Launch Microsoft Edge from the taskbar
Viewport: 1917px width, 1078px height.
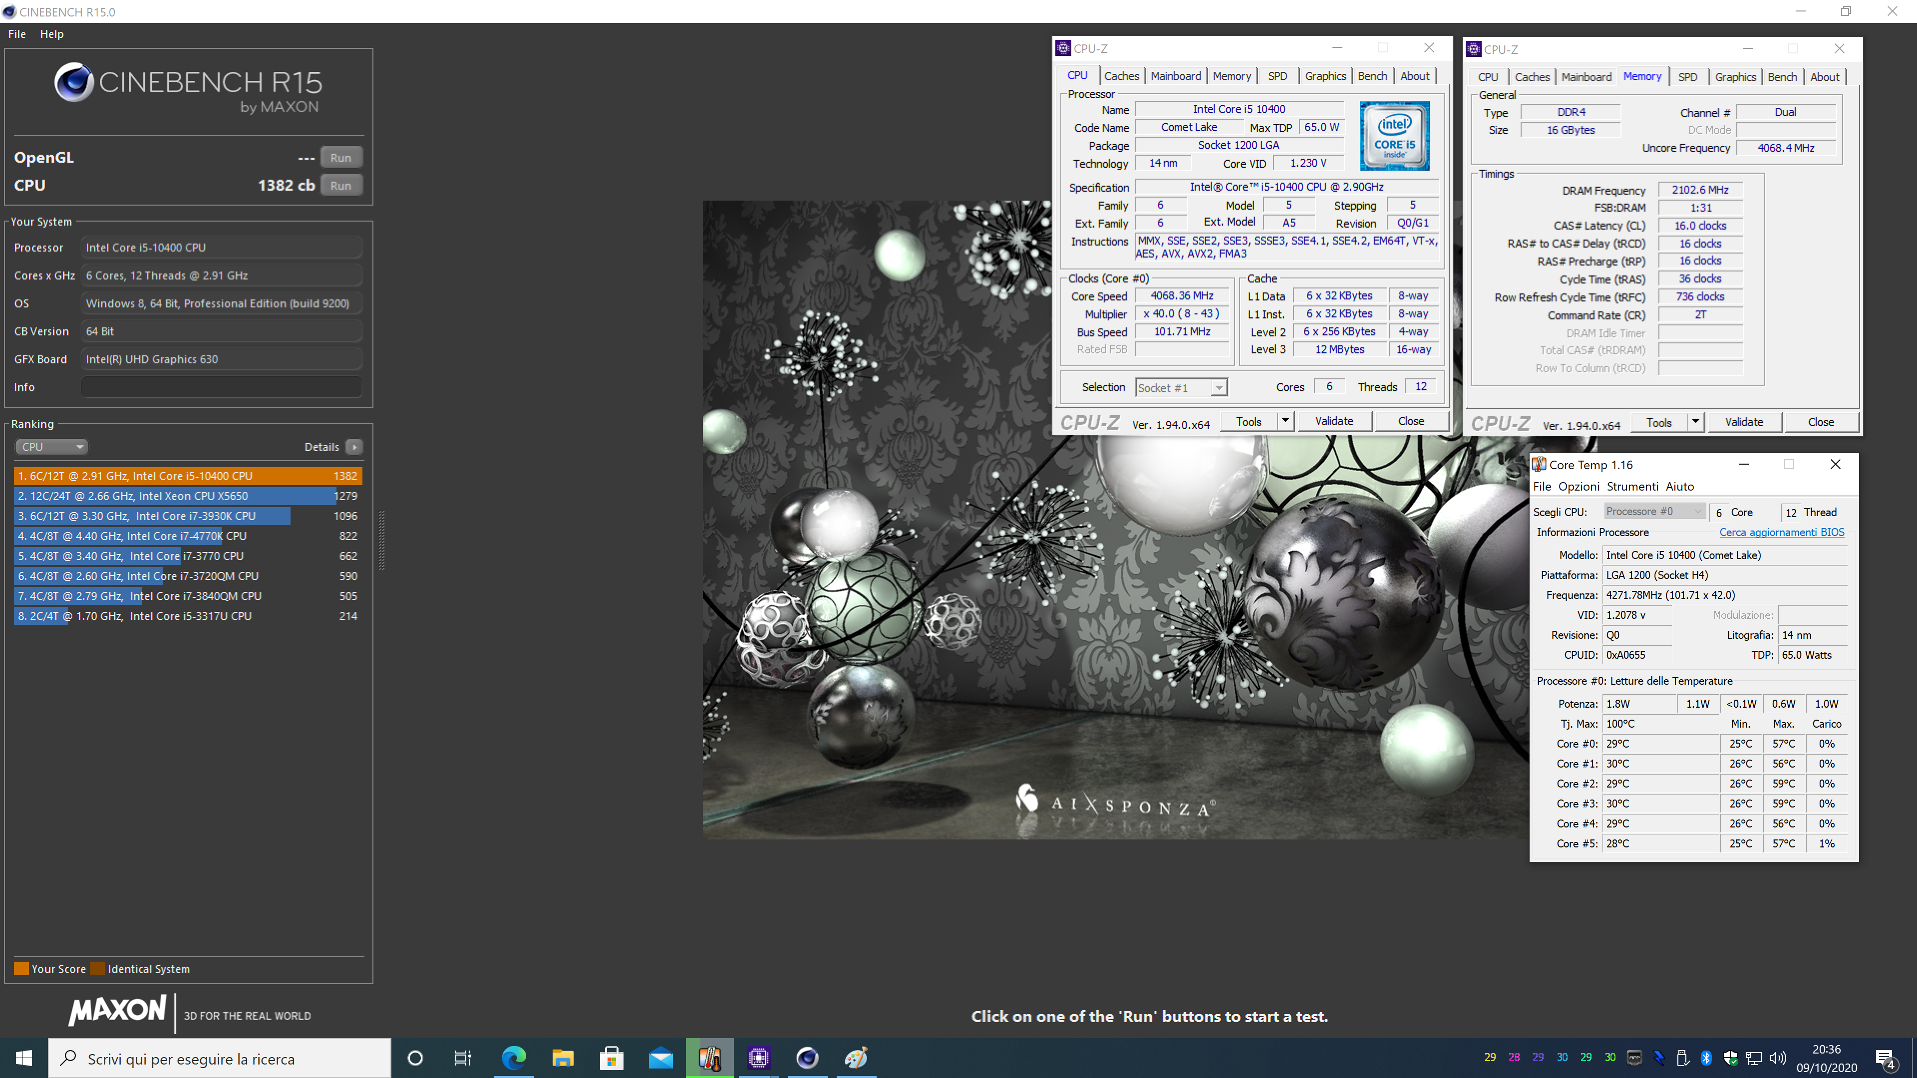click(x=514, y=1058)
